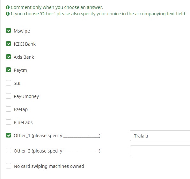
Task: Click the exclamation icon beside 'If you choose'
Action: point(8,14)
